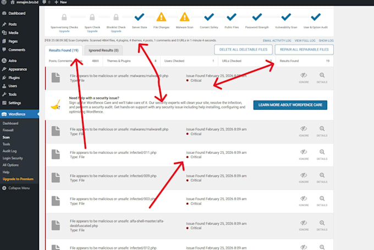
Task: Click the file icon for infected/011.php
Action: (56, 154)
